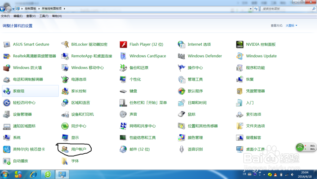Image resolution: width=317 pixels, height=179 pixels.
Task: Click the Back navigation button
Action: pos(3,9)
